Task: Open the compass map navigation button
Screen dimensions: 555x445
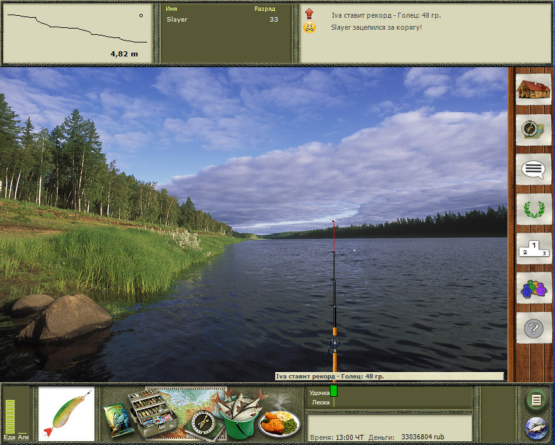Action: (x=533, y=129)
